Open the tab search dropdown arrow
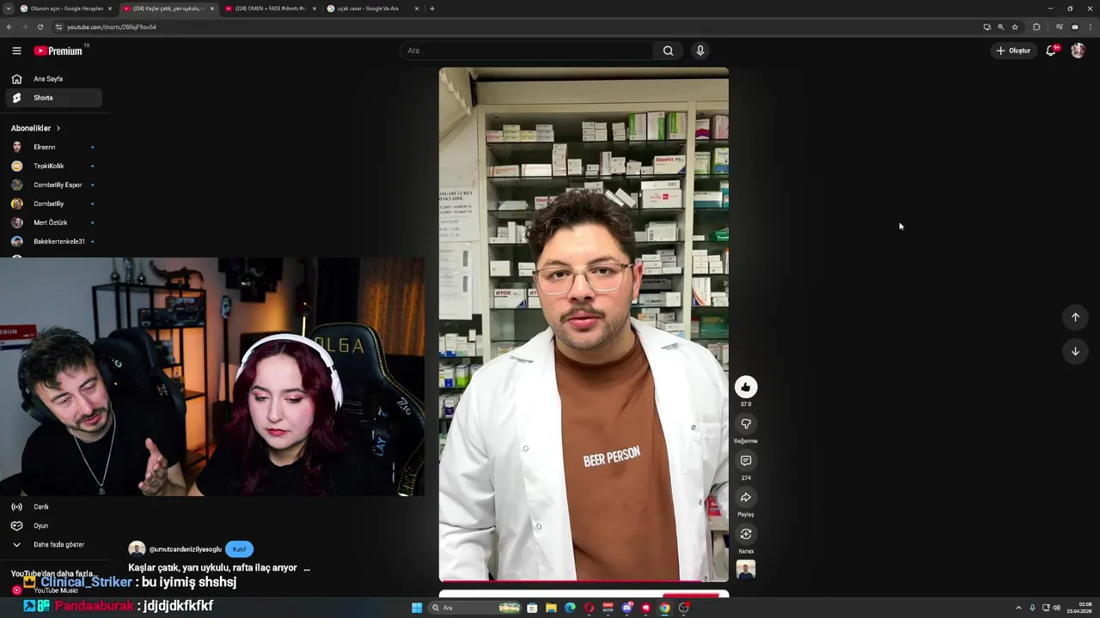 coord(9,9)
